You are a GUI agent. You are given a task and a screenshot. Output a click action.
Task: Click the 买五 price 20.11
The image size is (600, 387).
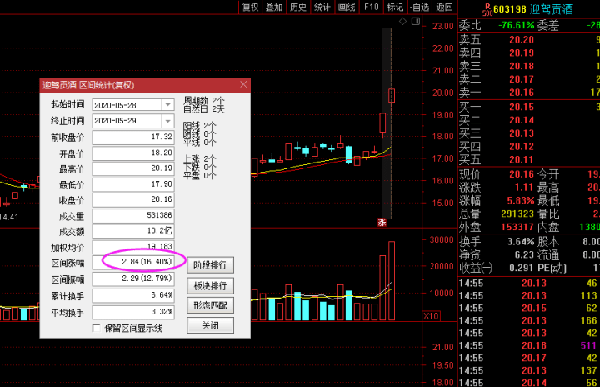click(521, 160)
